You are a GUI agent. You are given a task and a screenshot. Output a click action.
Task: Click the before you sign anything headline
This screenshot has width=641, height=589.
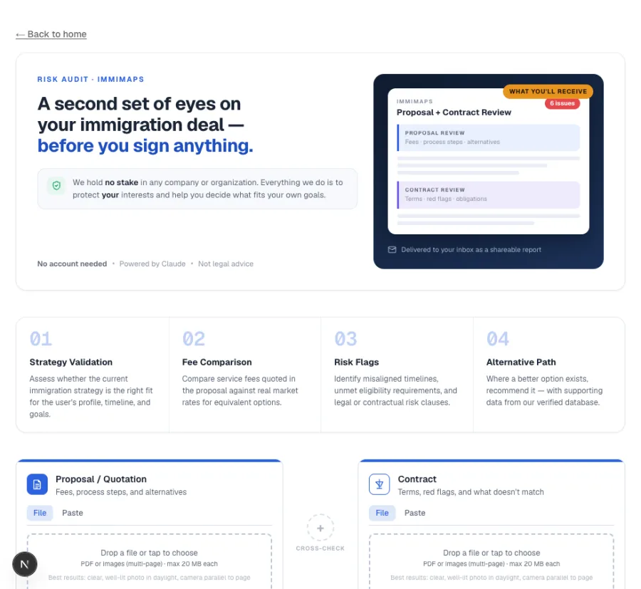[145, 146]
